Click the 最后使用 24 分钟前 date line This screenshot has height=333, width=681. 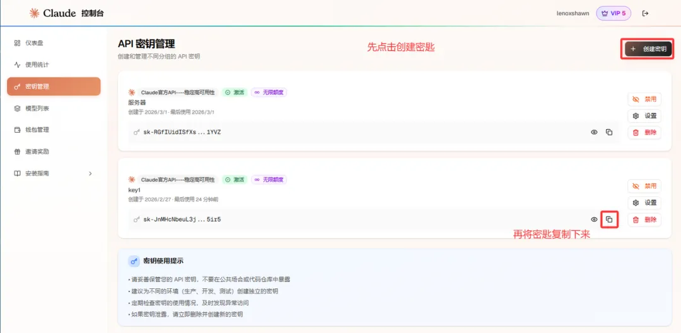click(173, 200)
